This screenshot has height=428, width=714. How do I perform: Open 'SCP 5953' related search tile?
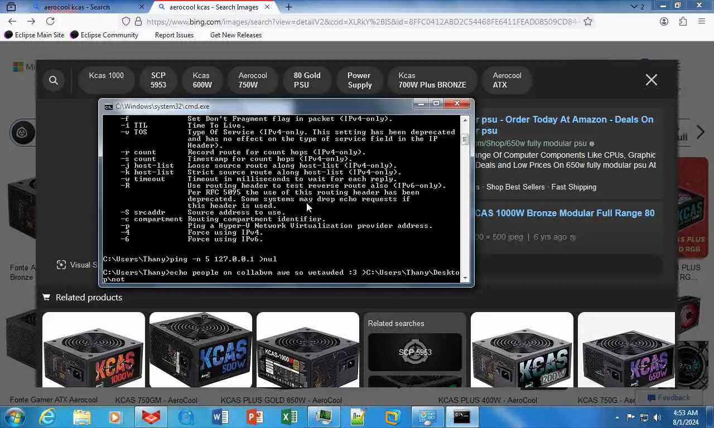415,352
